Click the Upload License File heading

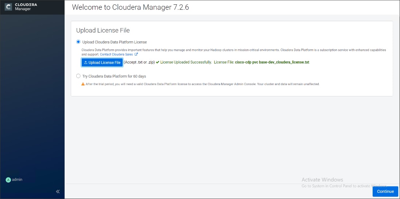(x=103, y=30)
